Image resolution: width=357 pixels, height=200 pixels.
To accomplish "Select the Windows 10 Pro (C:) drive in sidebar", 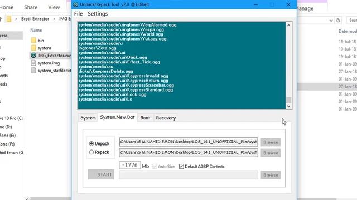I will point(11,118).
